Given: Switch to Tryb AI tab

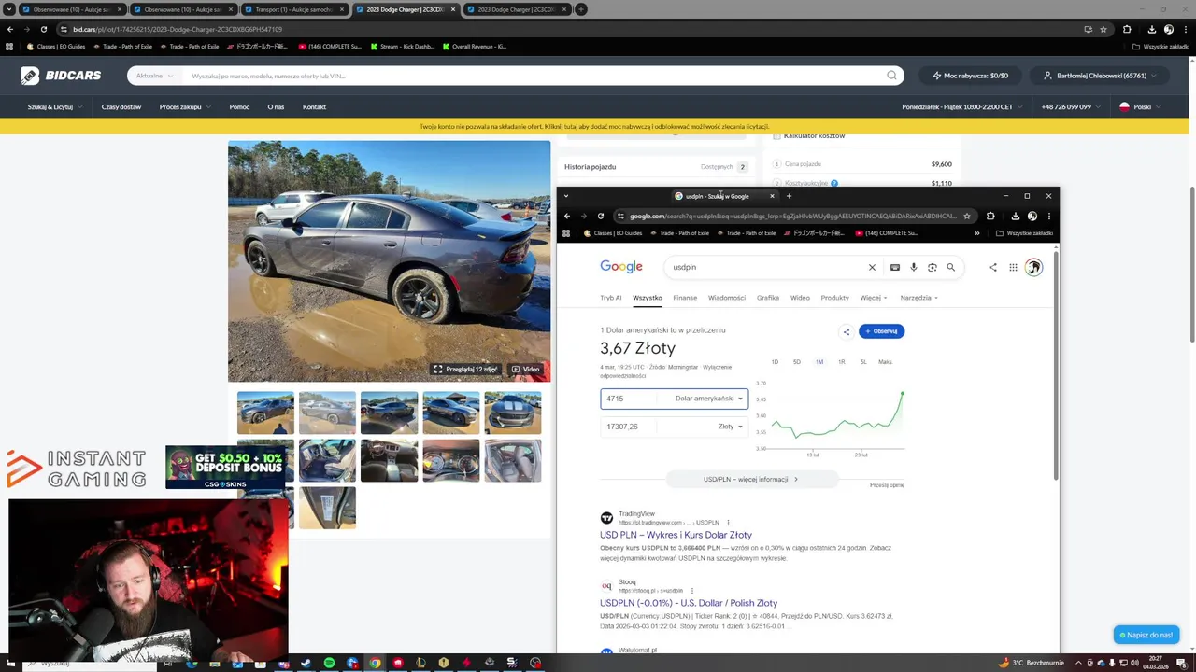Looking at the screenshot, I should [x=610, y=298].
